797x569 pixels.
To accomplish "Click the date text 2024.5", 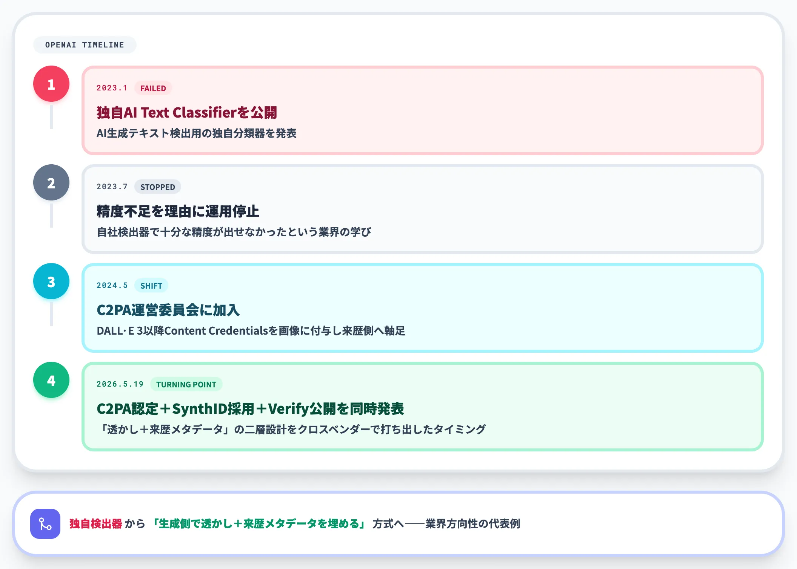I will (112, 286).
